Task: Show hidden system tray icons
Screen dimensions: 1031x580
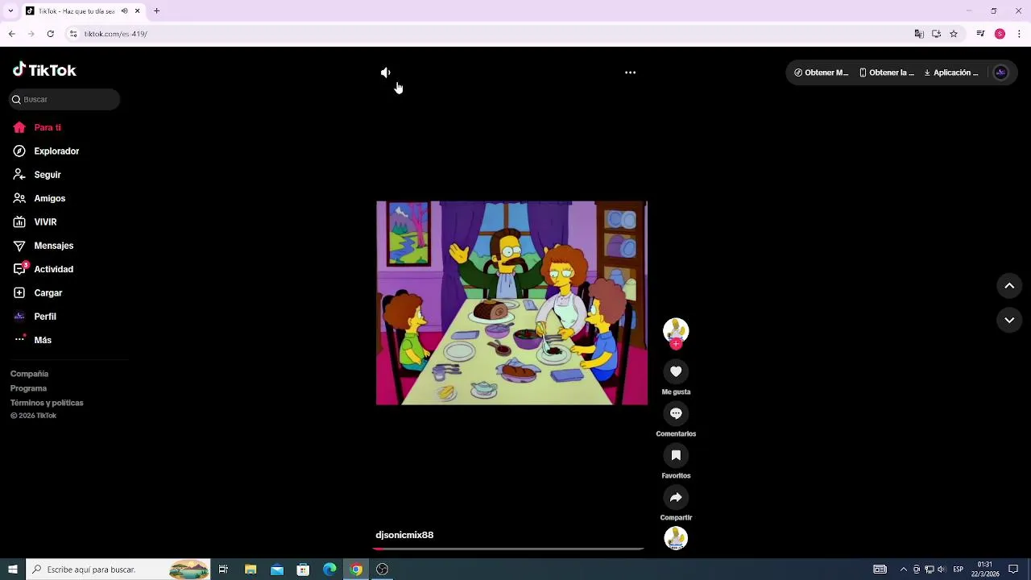Action: click(x=903, y=570)
